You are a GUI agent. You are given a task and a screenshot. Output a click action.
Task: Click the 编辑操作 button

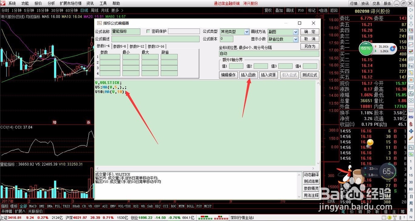[x=229, y=75]
